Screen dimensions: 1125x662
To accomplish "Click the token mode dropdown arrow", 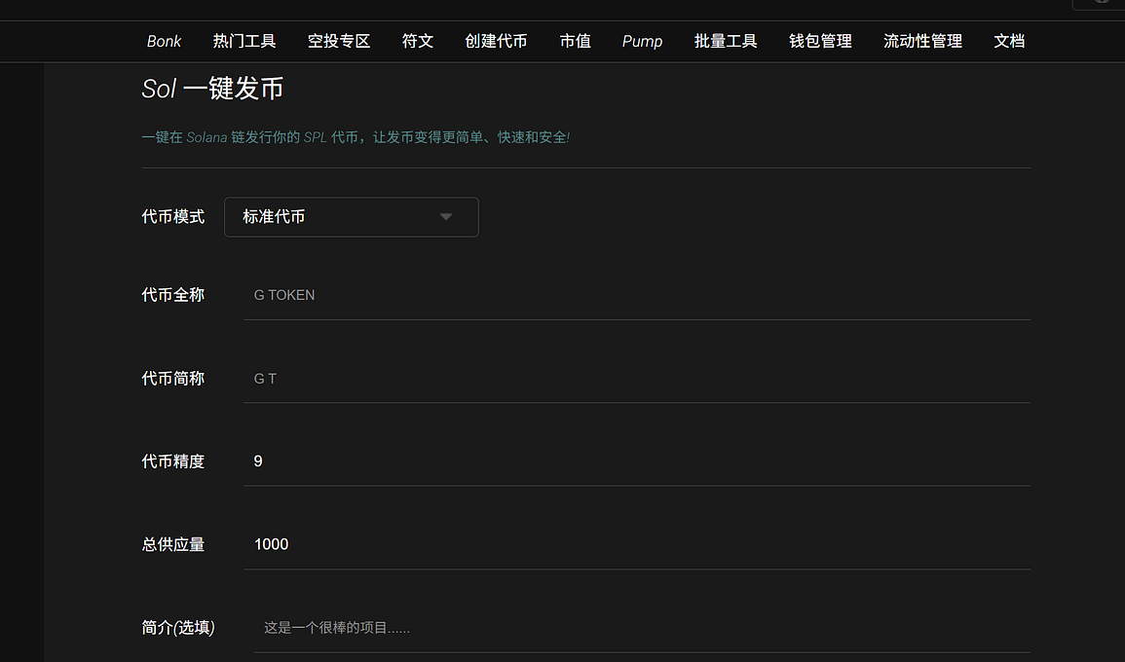I will coord(446,217).
